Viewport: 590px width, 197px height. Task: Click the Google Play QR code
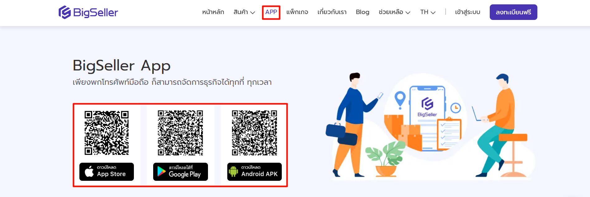coord(180,133)
